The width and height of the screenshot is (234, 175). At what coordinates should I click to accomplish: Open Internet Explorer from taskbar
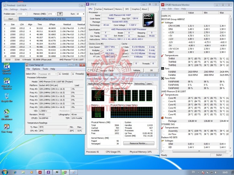tap(15, 172)
